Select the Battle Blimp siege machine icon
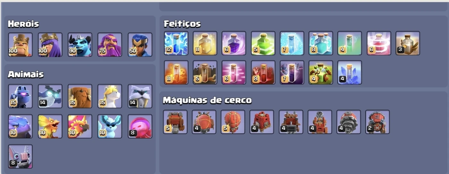Screen dimensions: 449x174 click(x=204, y=122)
